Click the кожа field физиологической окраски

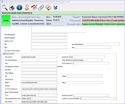(x=84, y=60)
